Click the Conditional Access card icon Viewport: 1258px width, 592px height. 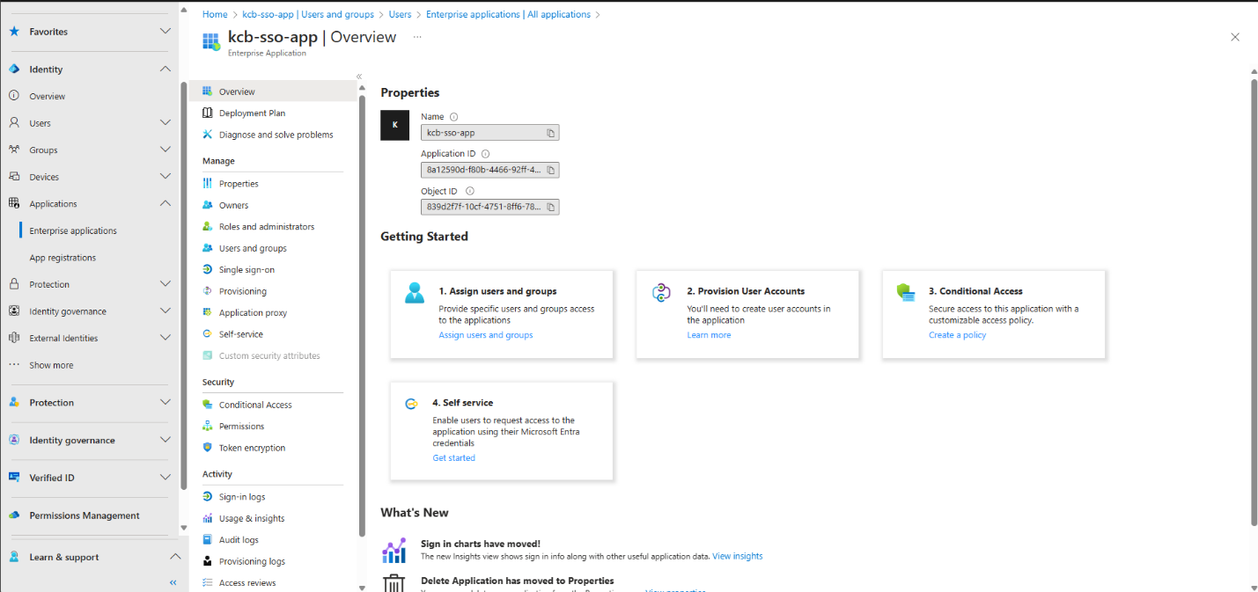pyautogui.click(x=906, y=293)
